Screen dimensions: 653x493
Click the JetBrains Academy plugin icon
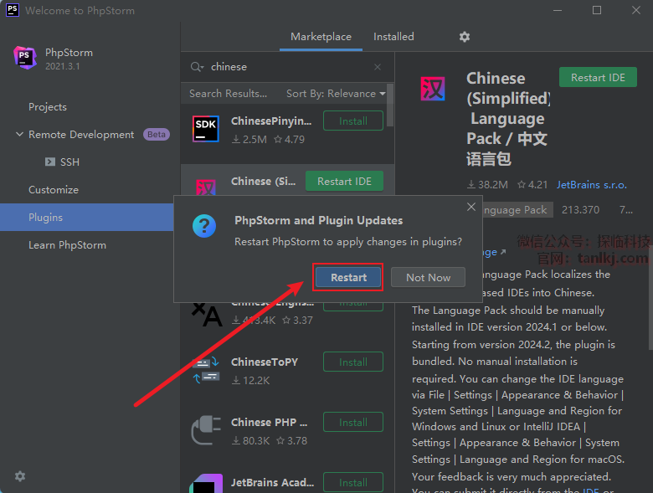point(206,485)
